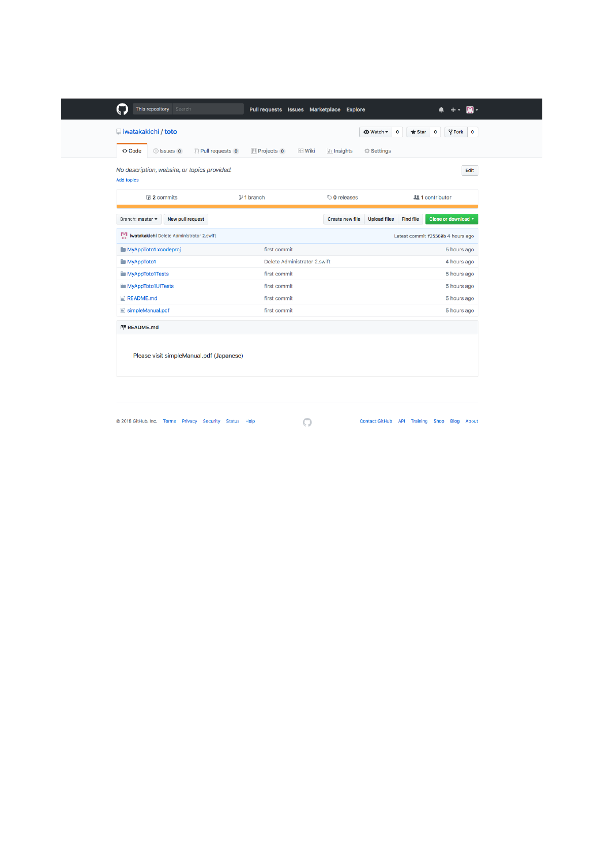The width and height of the screenshot is (603, 853).
Task: Open the toto repository link
Action: [x=171, y=132]
